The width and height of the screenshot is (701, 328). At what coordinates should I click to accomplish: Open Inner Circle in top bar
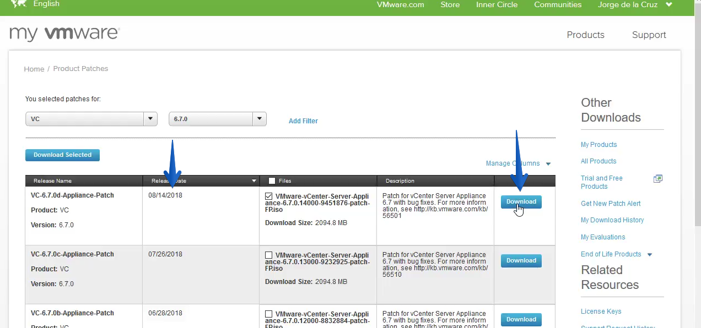[x=497, y=4]
